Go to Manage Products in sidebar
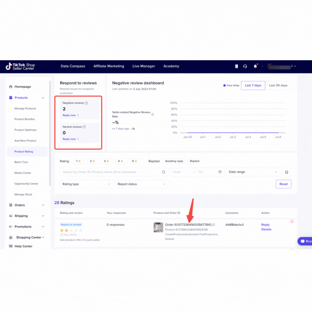Image resolution: width=312 pixels, height=312 pixels. tap(25, 108)
